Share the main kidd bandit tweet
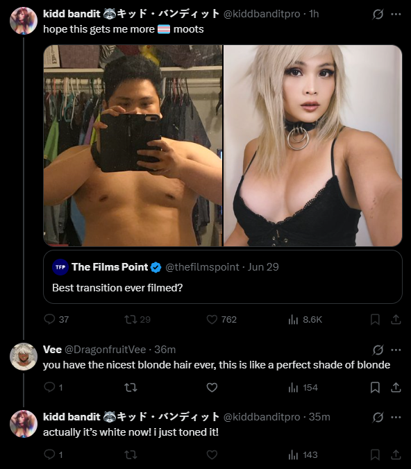This screenshot has width=411, height=469. (396, 319)
